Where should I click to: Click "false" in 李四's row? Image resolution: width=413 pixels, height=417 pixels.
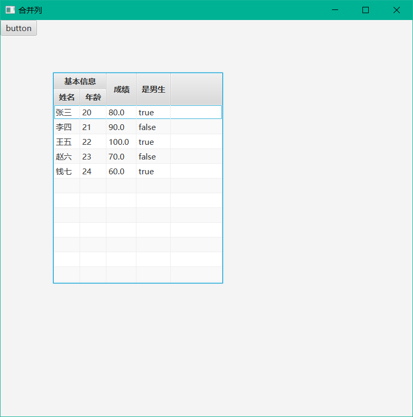(153, 127)
